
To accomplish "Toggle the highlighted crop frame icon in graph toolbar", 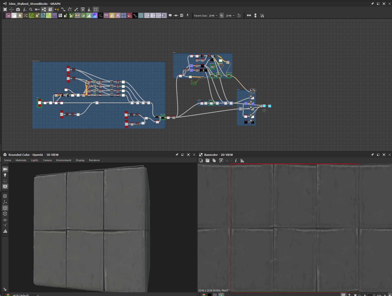I will coord(96,10).
